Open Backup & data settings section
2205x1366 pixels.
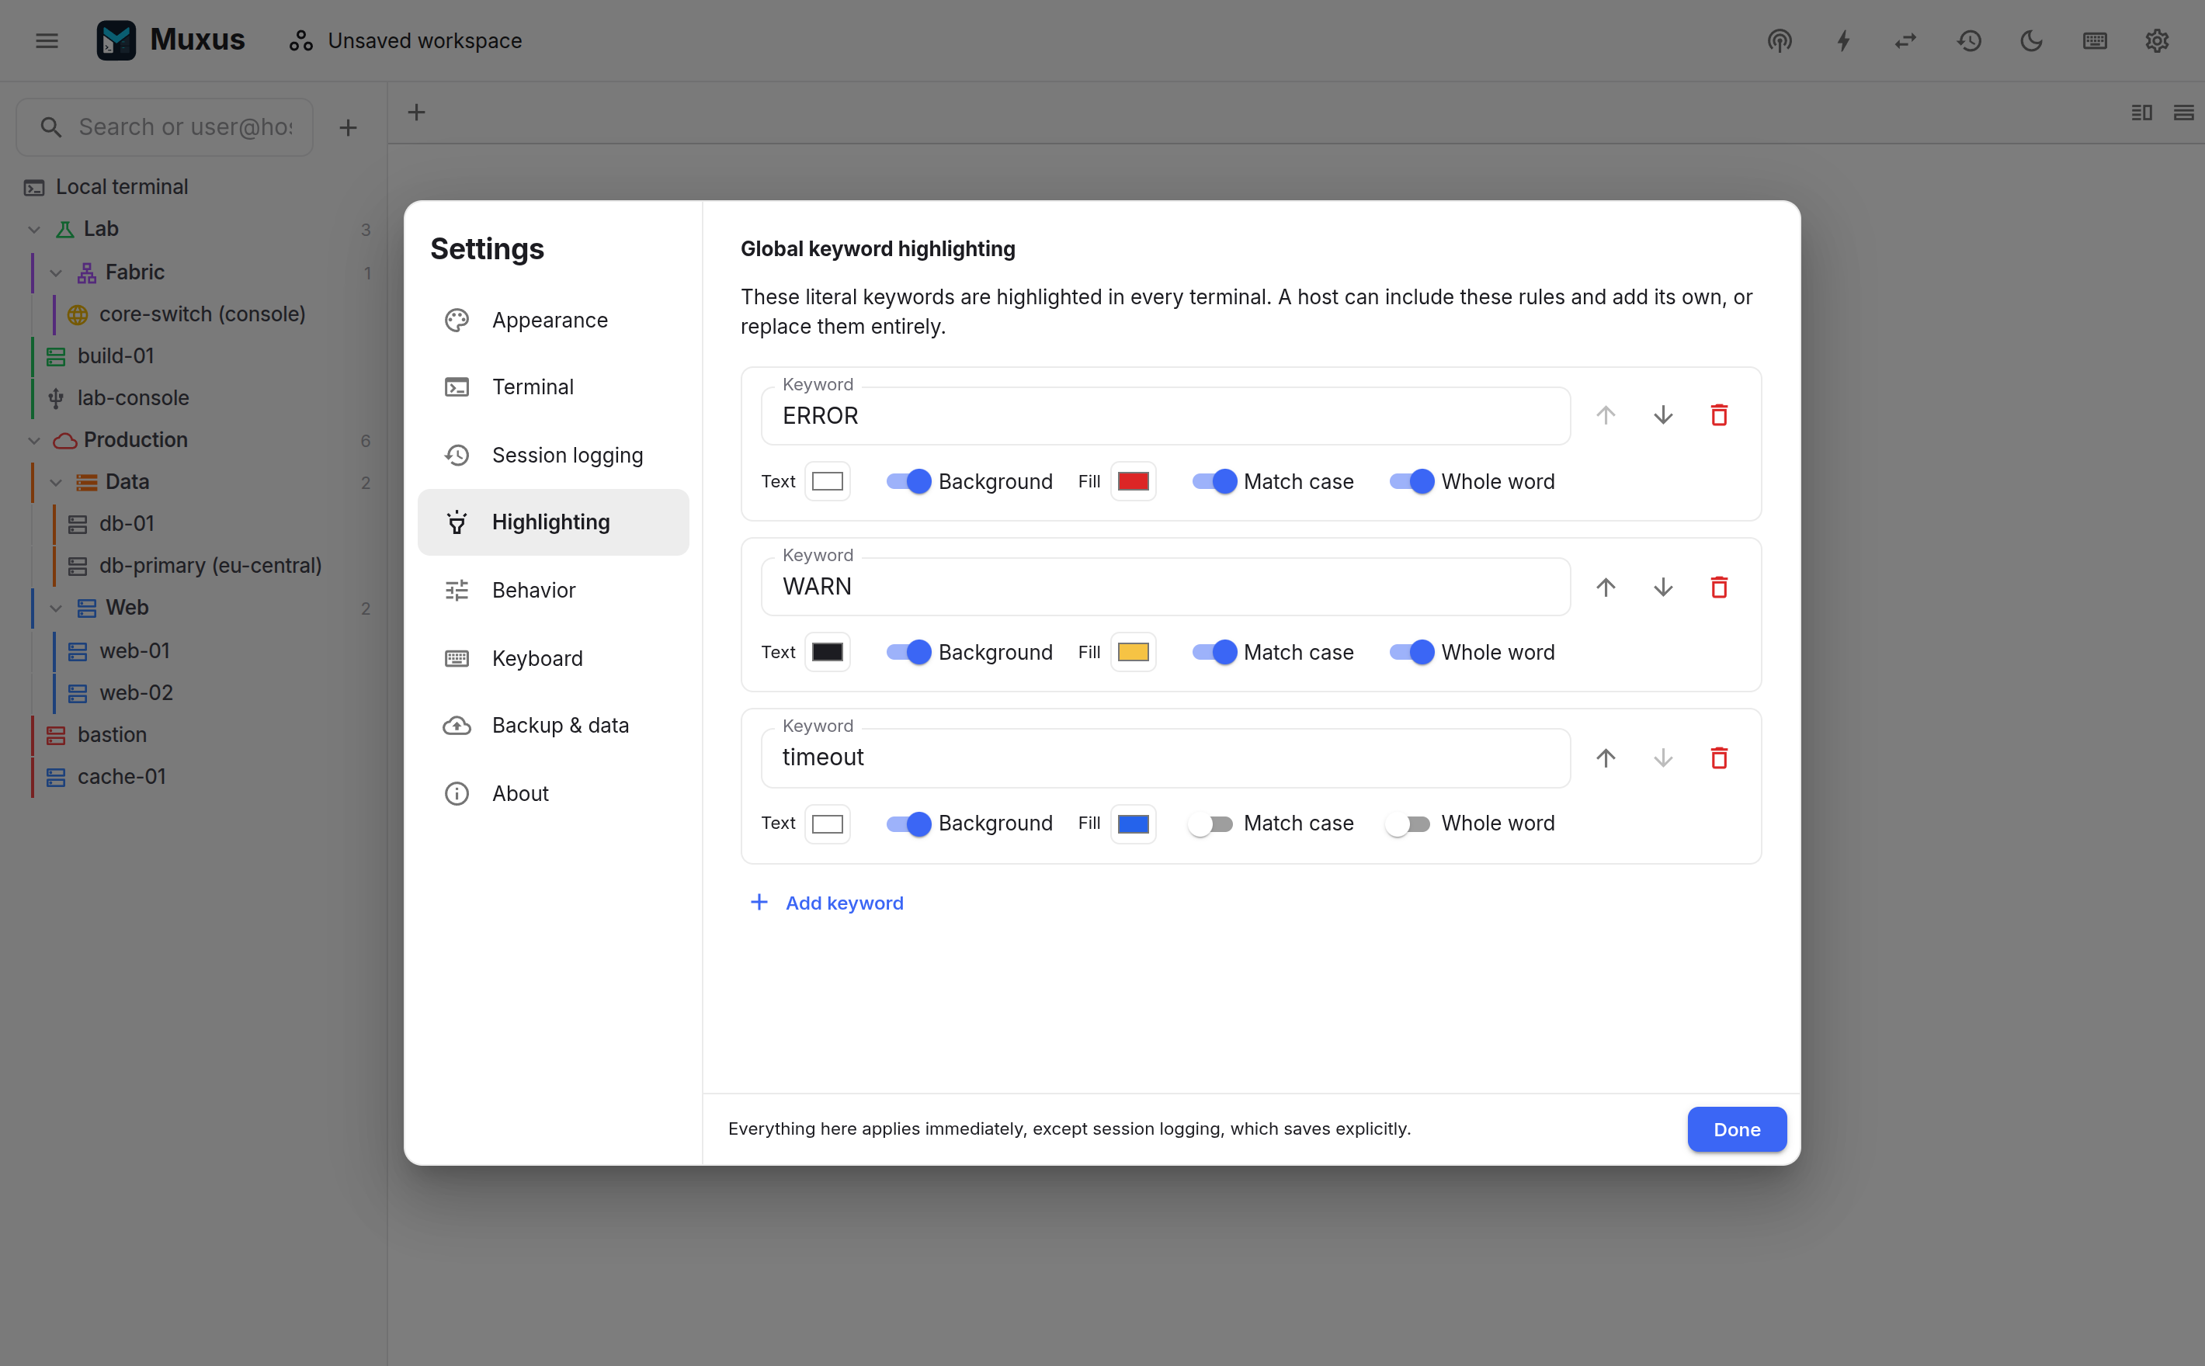(x=553, y=725)
